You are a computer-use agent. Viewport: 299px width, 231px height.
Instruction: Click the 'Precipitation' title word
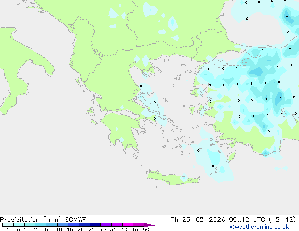pyautogui.click(x=20, y=220)
